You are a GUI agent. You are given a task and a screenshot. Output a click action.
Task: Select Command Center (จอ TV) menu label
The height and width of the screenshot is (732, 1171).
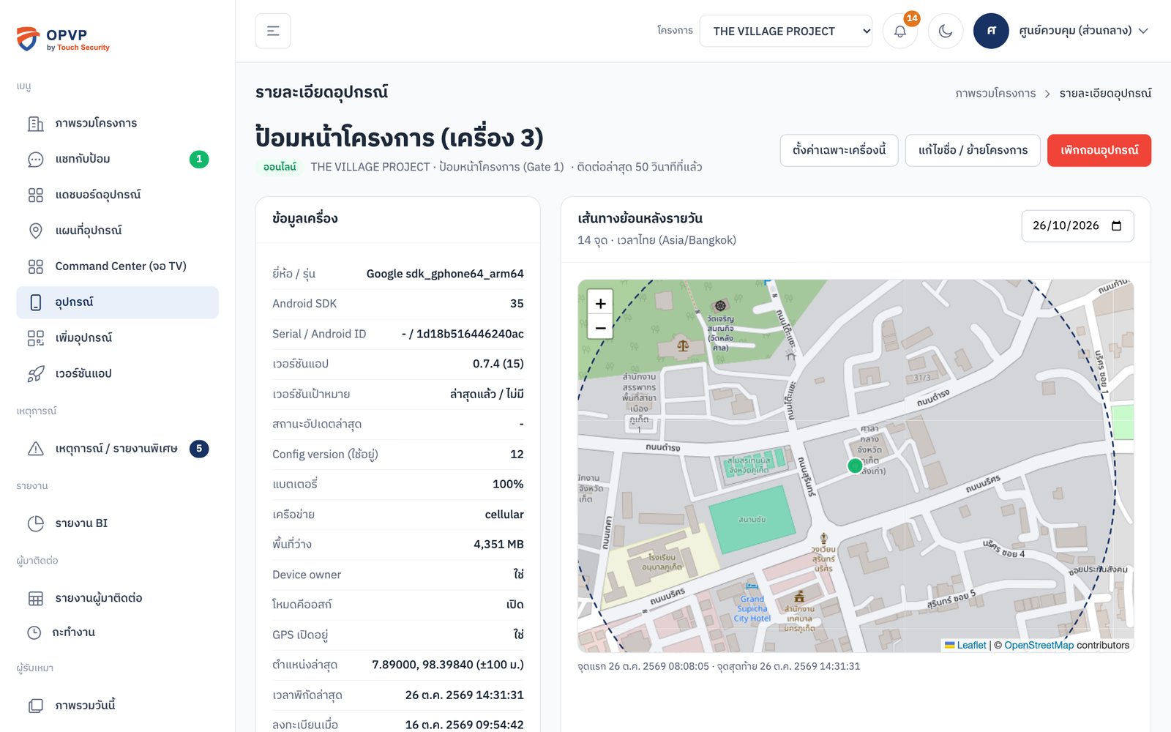point(121,266)
